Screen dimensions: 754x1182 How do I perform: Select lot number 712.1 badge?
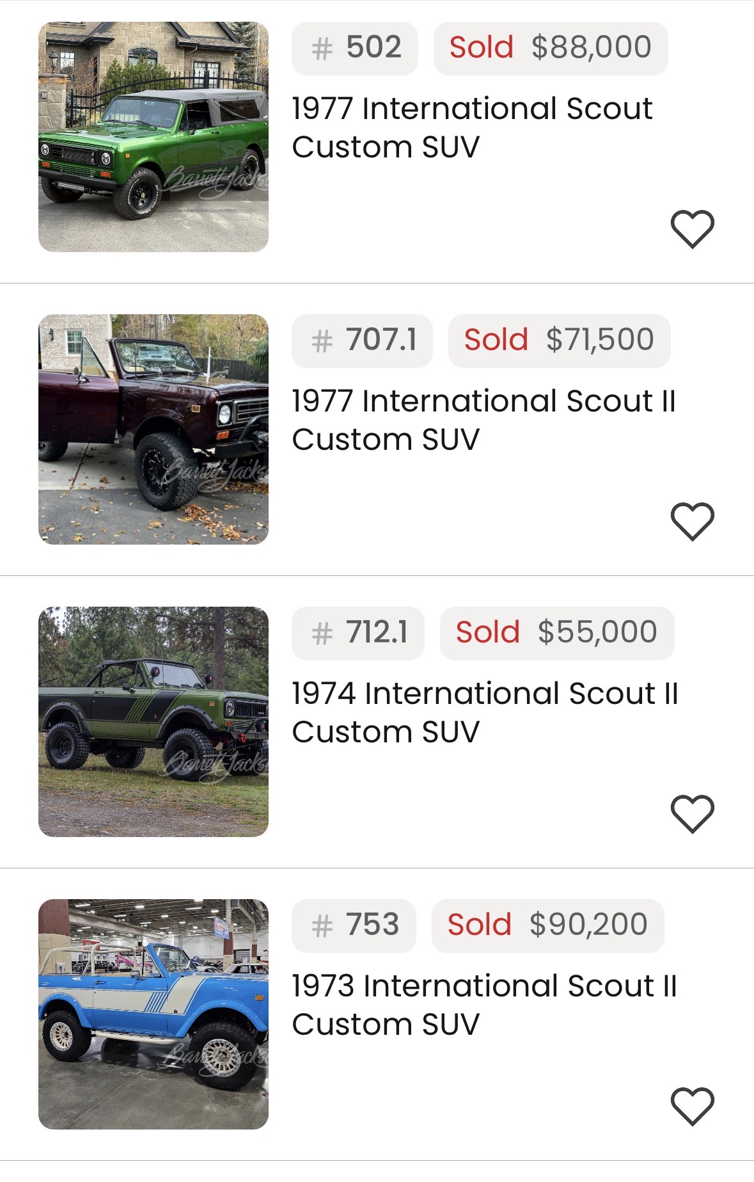pyautogui.click(x=358, y=633)
